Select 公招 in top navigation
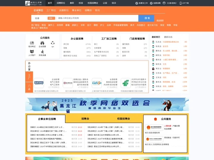214x160 pixels. click(105, 3)
